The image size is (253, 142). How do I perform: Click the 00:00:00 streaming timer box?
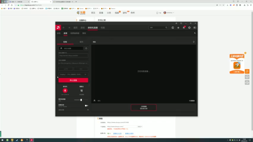tap(144, 108)
